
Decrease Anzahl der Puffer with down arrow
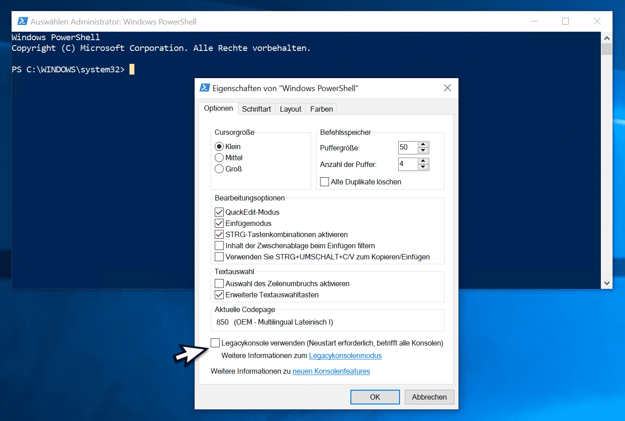[x=423, y=167]
